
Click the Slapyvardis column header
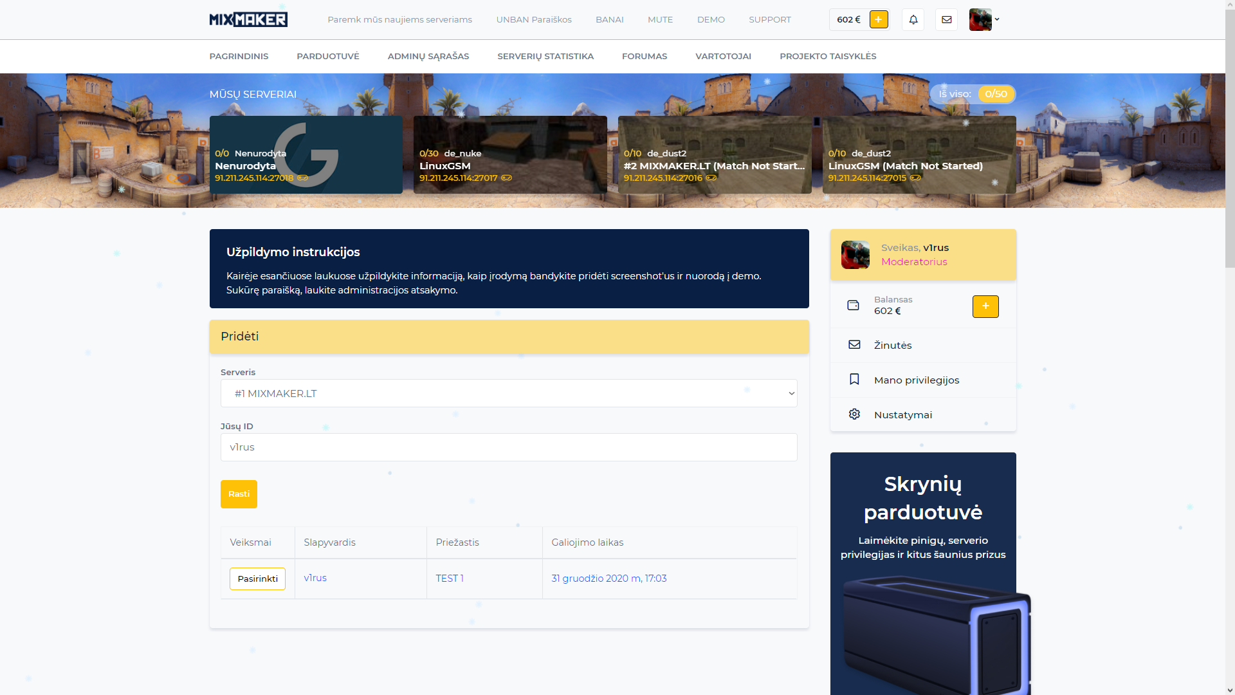(329, 542)
